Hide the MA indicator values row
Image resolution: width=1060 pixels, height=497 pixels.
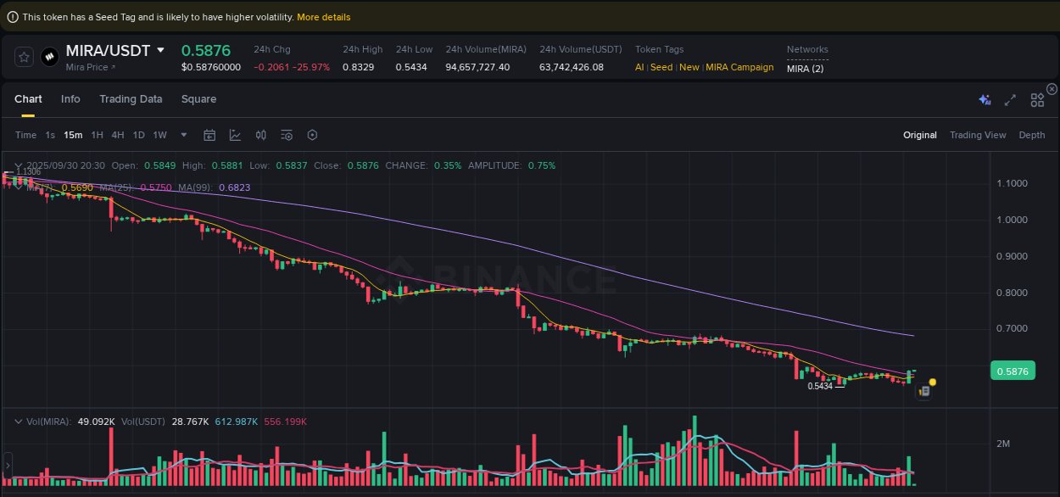(x=17, y=185)
